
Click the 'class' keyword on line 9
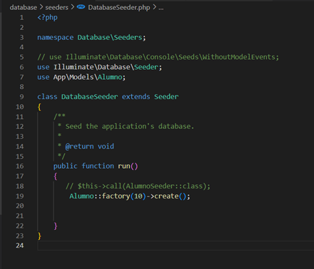47,97
